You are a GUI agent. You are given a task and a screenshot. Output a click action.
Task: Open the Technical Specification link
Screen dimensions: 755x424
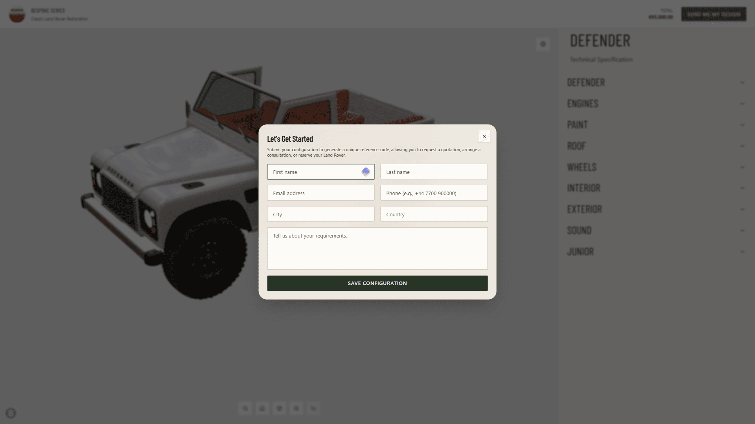coord(601,60)
